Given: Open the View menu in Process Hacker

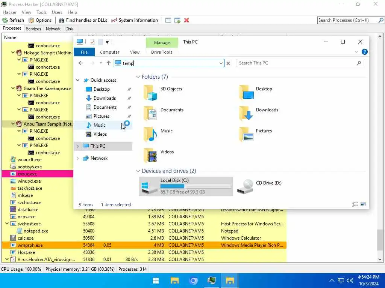Looking at the screenshot, I should [26, 12].
